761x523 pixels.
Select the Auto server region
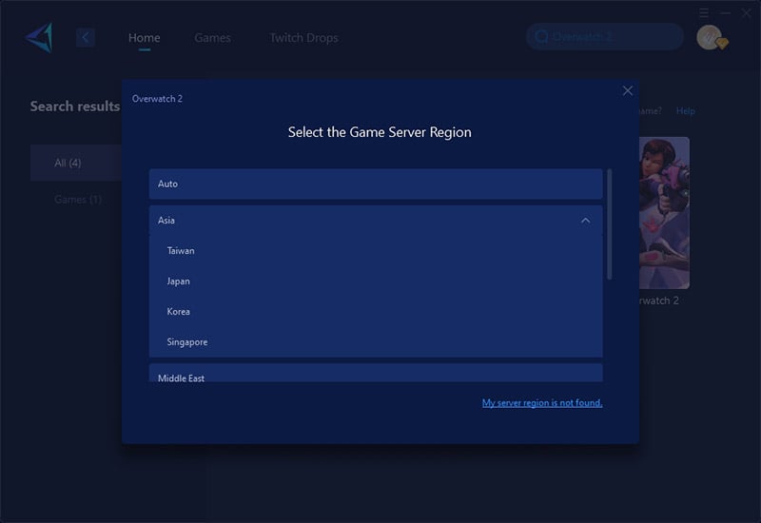pyautogui.click(x=376, y=184)
